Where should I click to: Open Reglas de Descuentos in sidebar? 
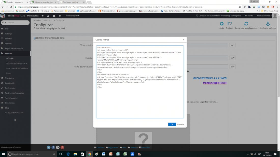(14, 48)
